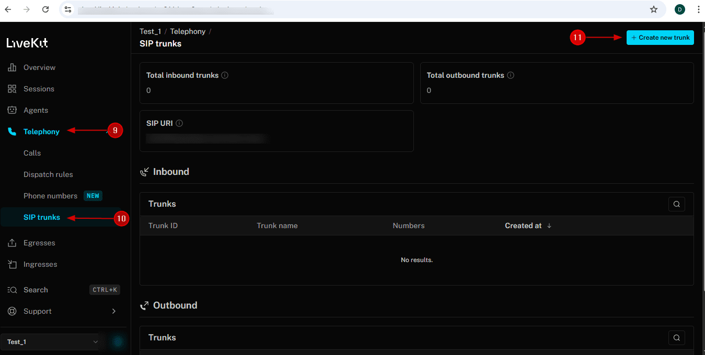
Task: Open the Calls page
Action: click(32, 153)
